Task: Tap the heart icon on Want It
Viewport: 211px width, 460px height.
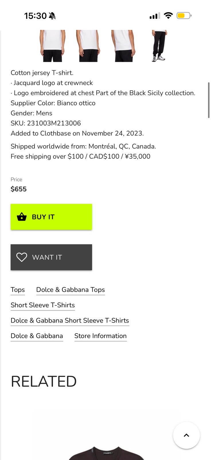Action: (22, 257)
